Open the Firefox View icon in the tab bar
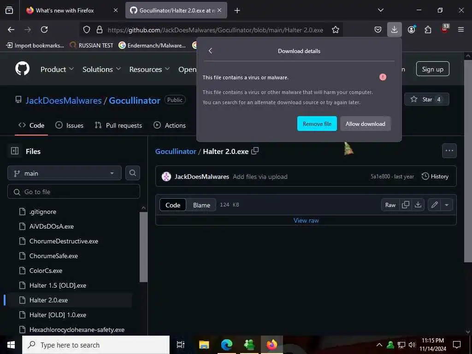 click(x=9, y=10)
